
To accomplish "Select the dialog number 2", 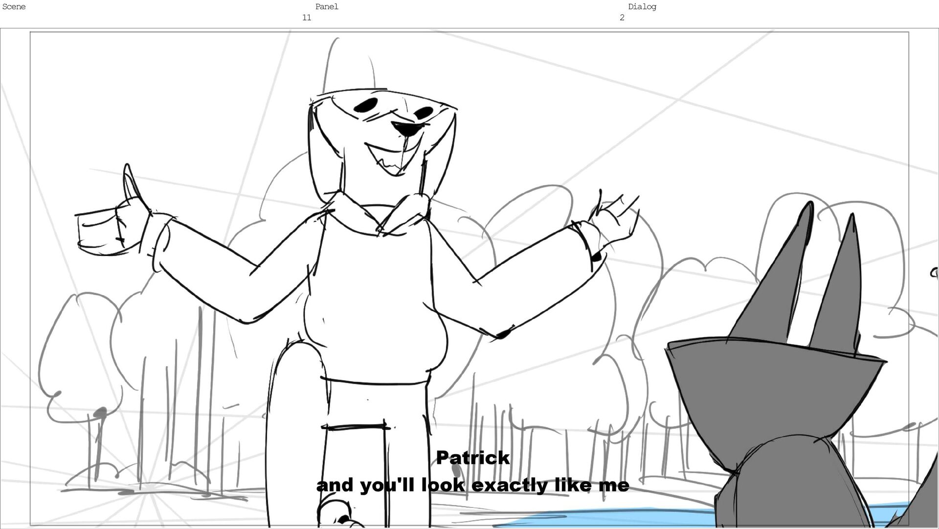I will (622, 18).
